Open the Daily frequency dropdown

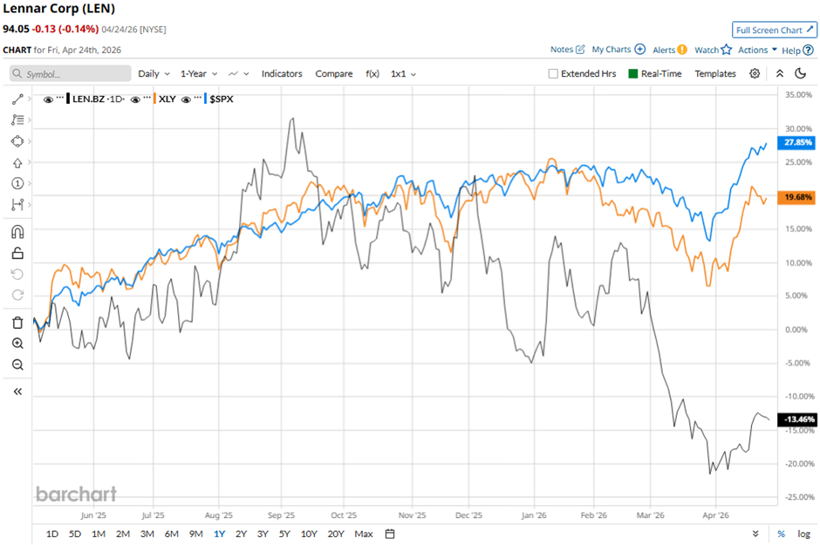[154, 73]
